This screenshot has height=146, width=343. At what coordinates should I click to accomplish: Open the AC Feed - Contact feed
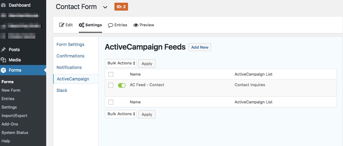[x=147, y=85]
